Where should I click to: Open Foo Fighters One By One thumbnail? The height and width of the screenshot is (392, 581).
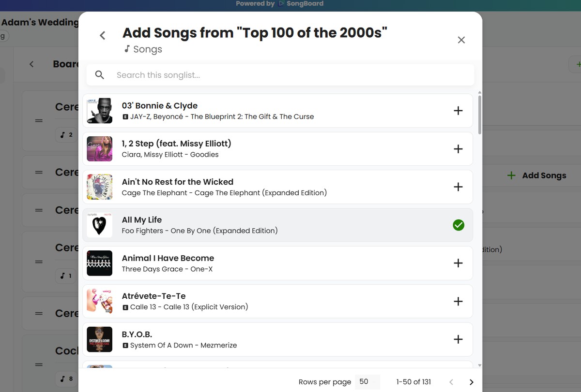tap(100, 225)
